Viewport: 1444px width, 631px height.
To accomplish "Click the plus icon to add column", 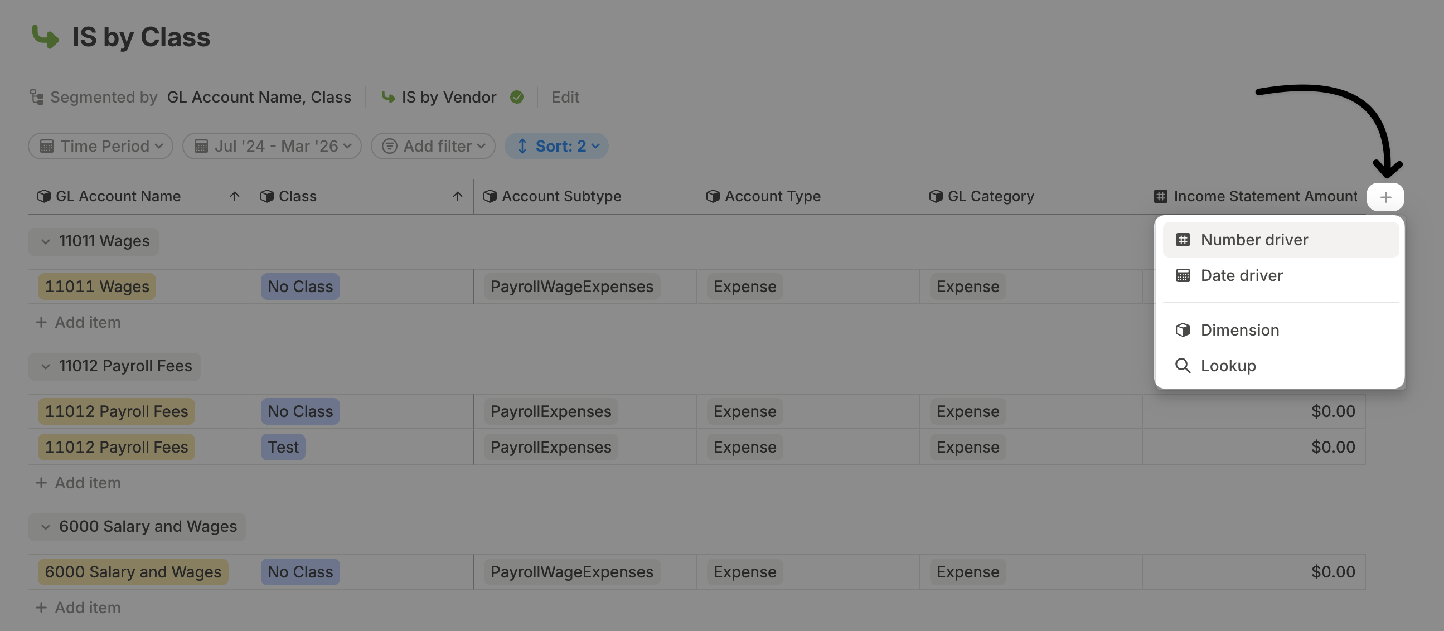I will tap(1385, 197).
